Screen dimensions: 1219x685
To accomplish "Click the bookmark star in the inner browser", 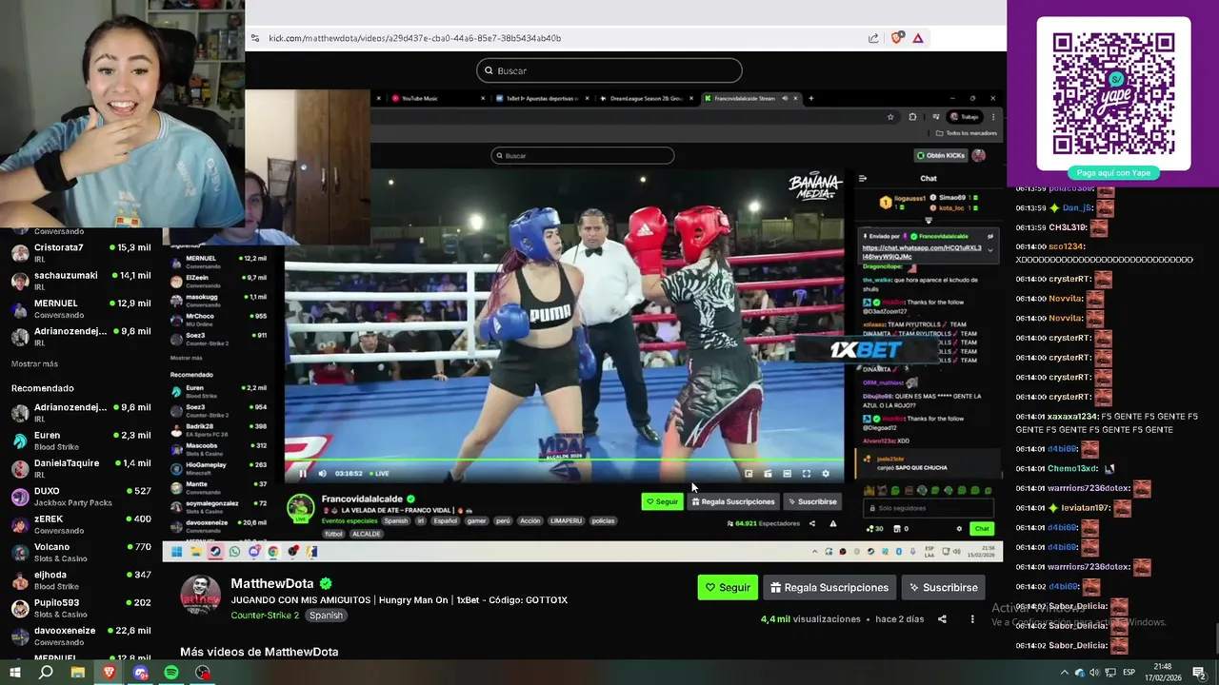I will 890,117.
